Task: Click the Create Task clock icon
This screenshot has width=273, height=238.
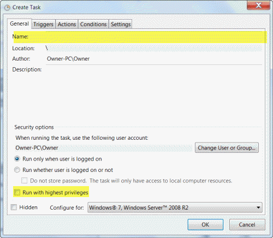Action: (x=7, y=8)
